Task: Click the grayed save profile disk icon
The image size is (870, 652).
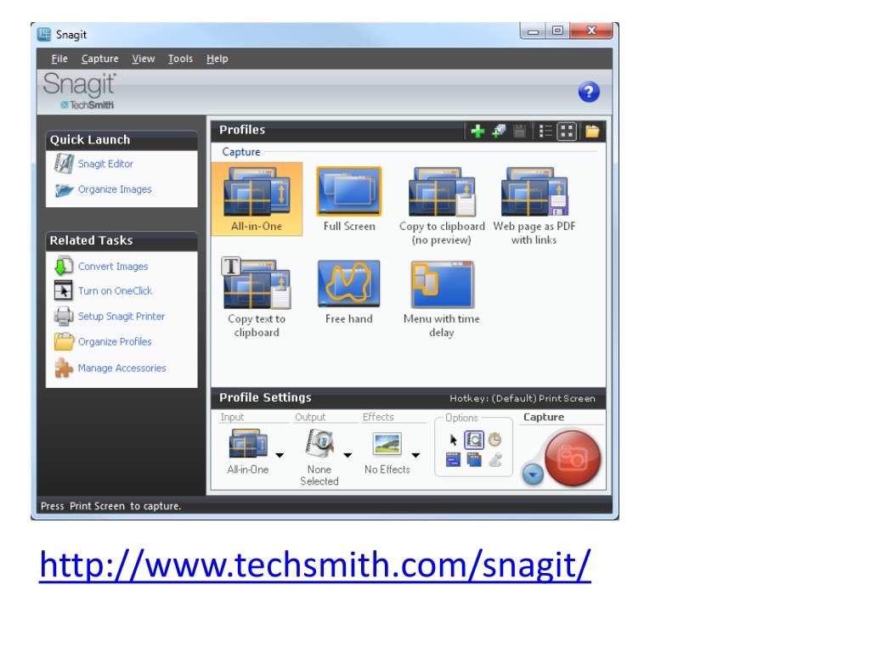Action: pyautogui.click(x=519, y=132)
